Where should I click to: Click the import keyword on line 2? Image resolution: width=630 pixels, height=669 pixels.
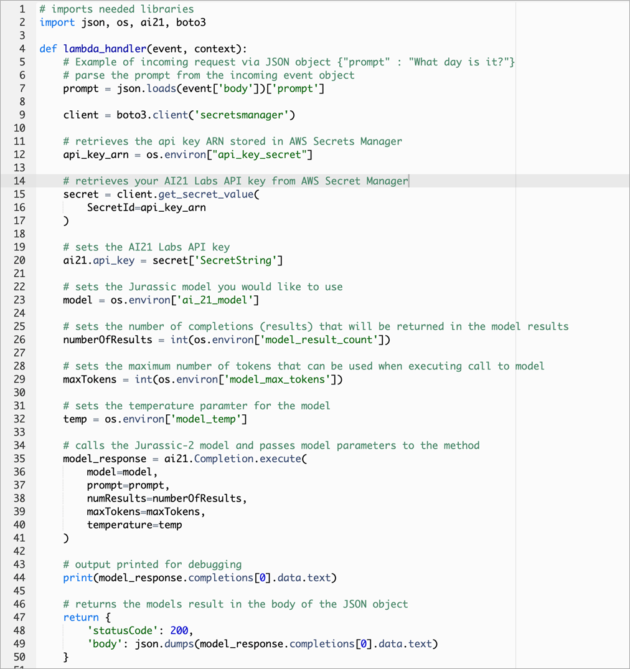coord(57,22)
